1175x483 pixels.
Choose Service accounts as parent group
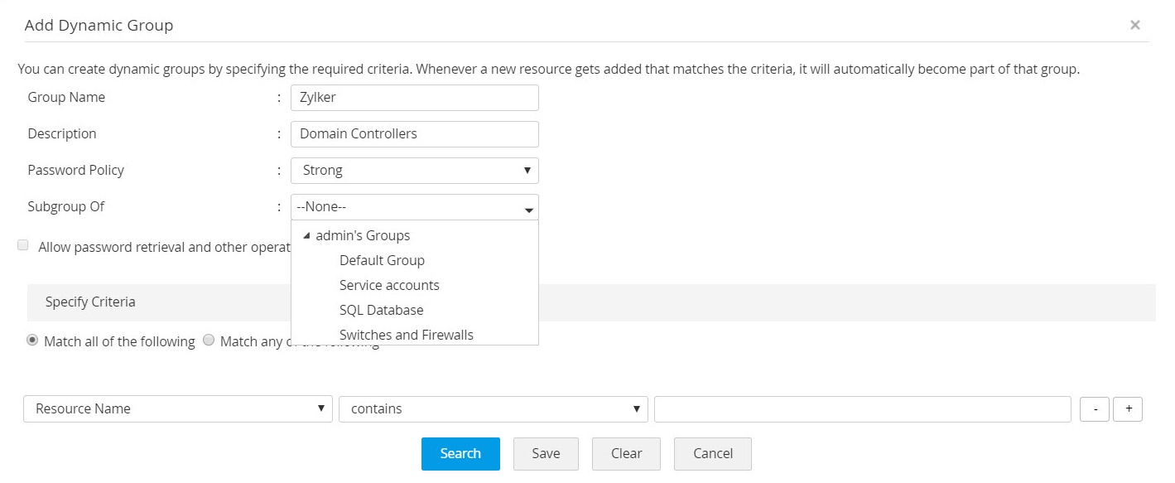coord(389,285)
